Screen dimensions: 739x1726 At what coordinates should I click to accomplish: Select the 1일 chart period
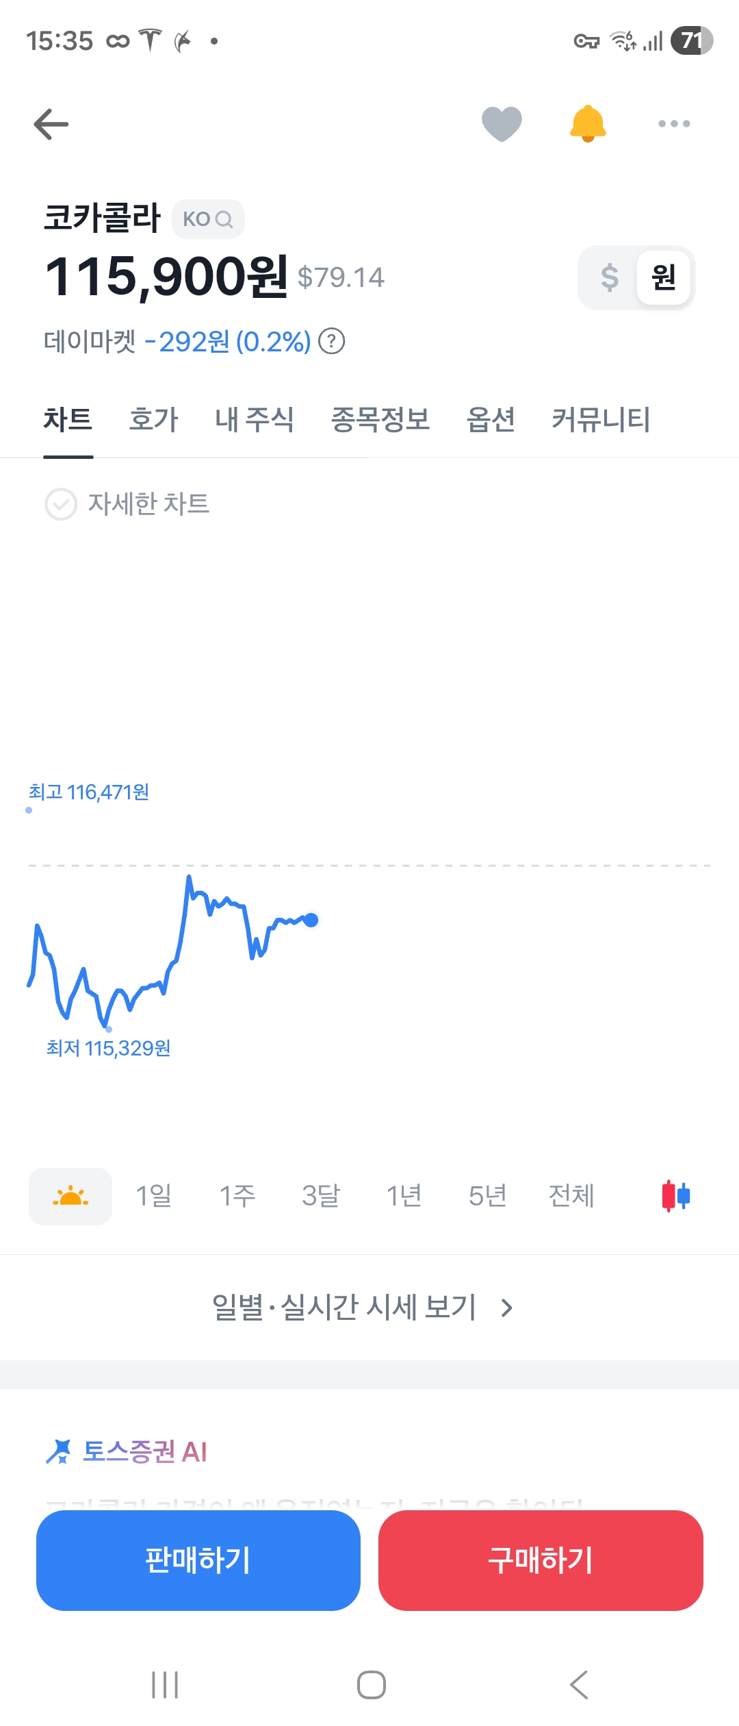coord(154,1196)
